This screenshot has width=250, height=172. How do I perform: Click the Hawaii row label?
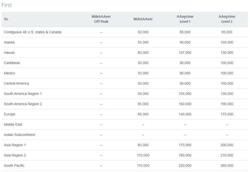pos(9,52)
